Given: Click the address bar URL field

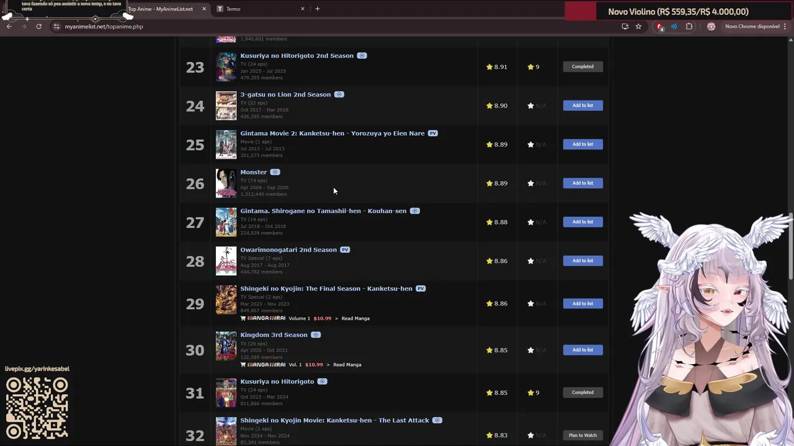Looking at the screenshot, I should coord(335,27).
